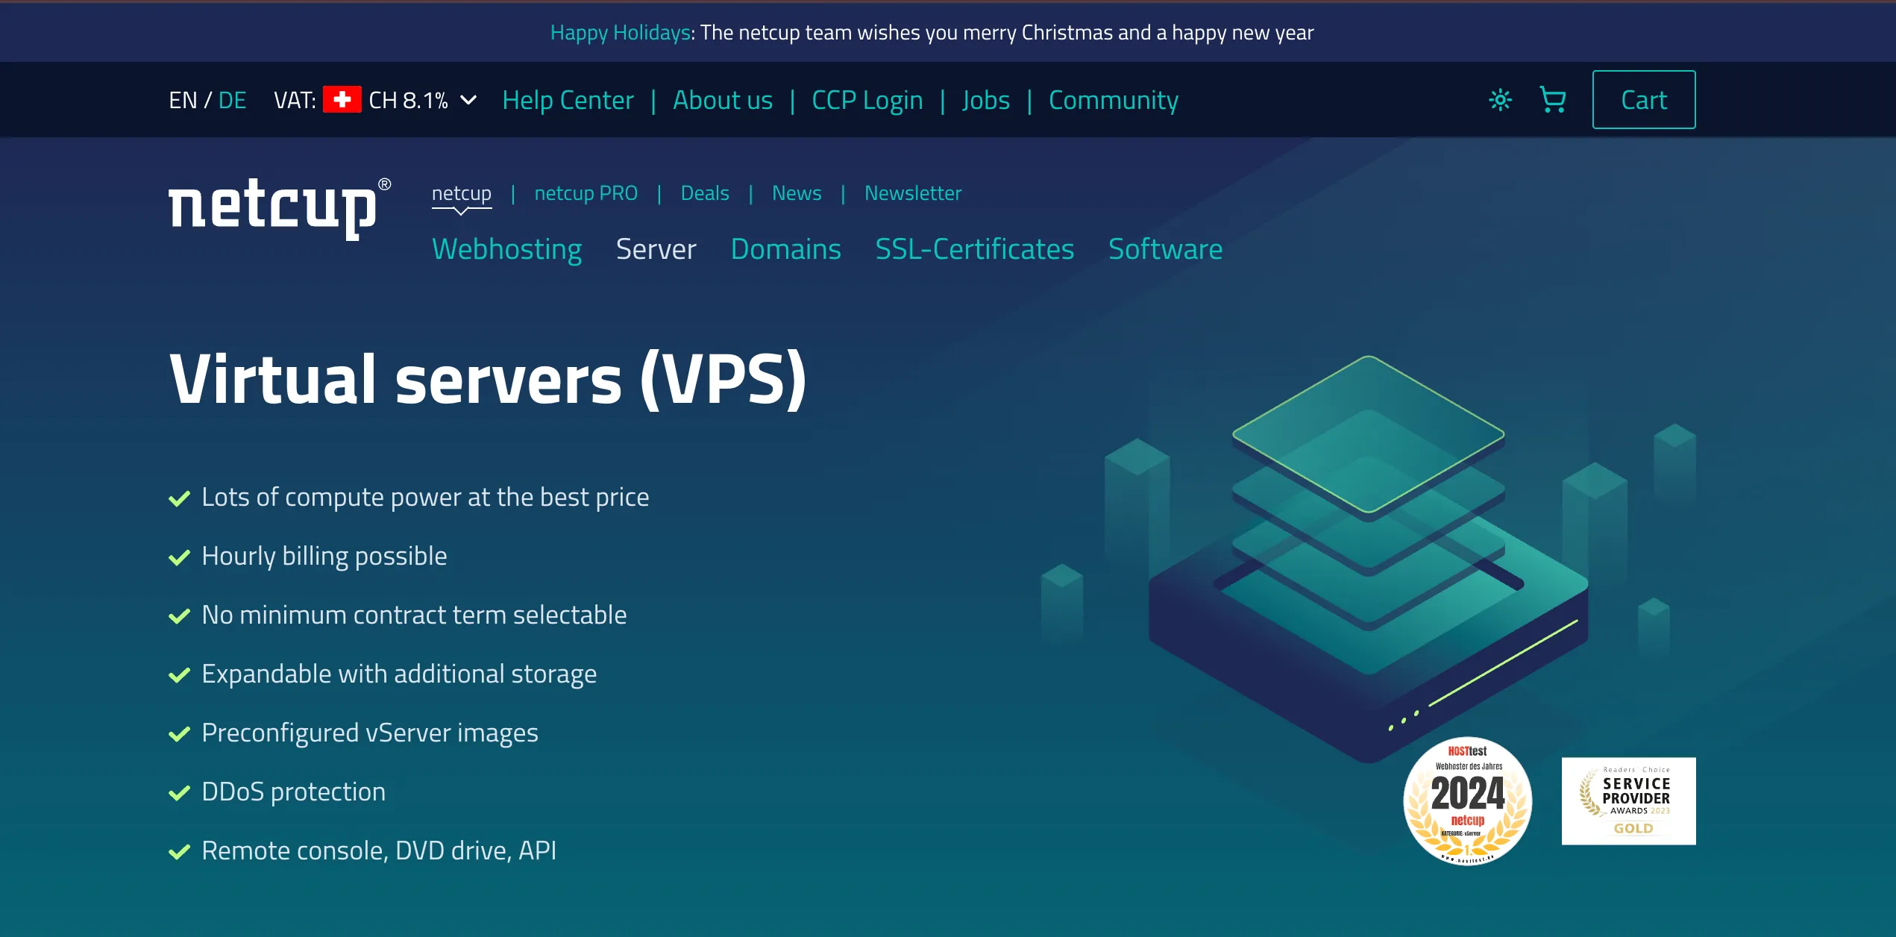This screenshot has width=1896, height=937.
Task: Click 'Preconfigured vServer images' text
Action: pos(370,733)
